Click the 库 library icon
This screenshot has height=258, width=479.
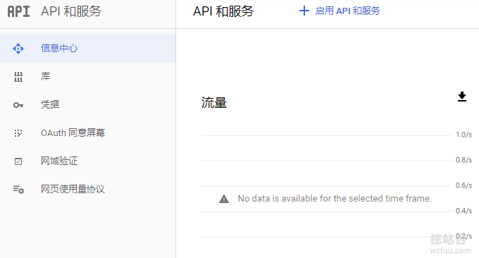[x=18, y=77]
